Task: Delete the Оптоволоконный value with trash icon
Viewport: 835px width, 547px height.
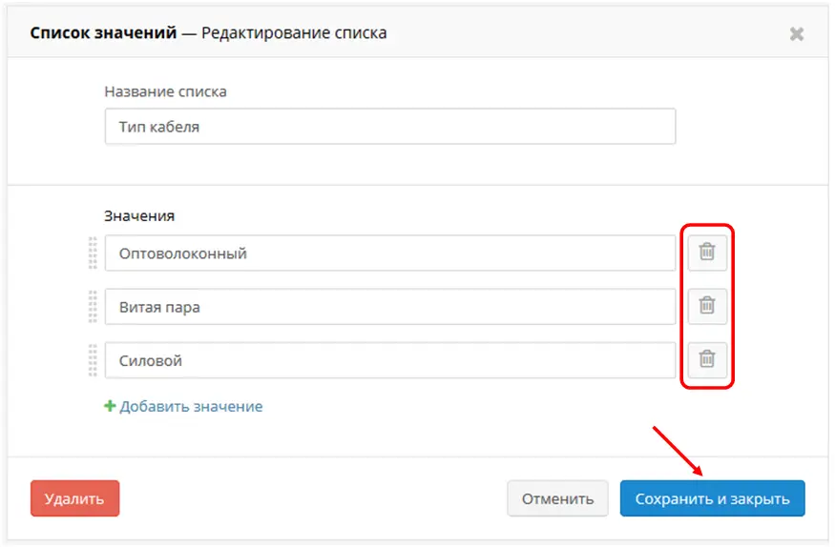Action: click(x=707, y=253)
